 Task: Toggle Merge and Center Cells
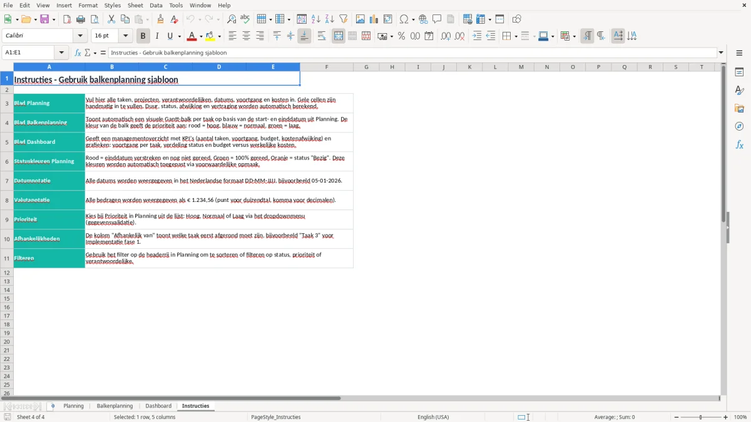[x=339, y=36]
